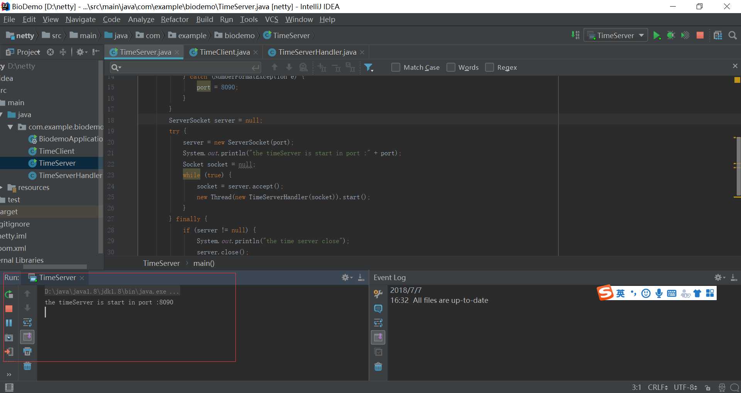Open the search history dropdown
This screenshot has width=741, height=393.
pyautogui.click(x=116, y=68)
